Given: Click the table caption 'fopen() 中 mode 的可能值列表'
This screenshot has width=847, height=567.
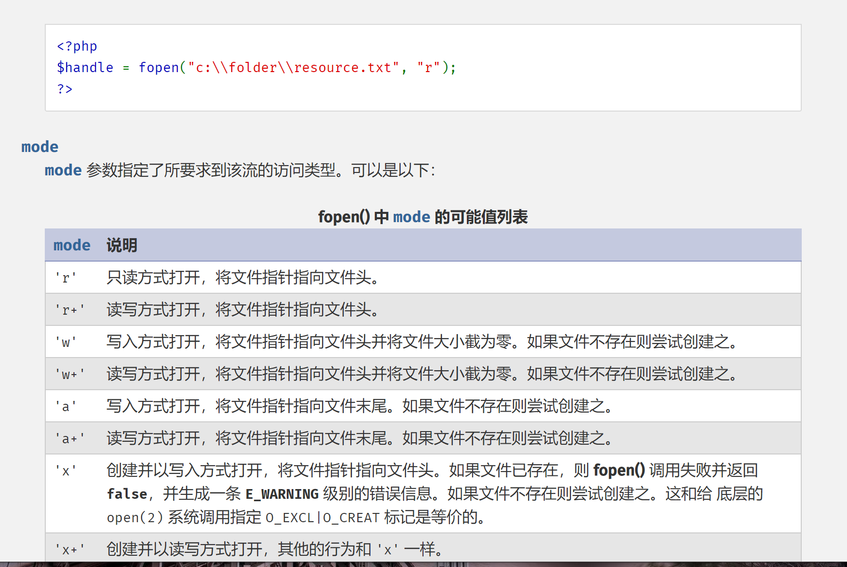Looking at the screenshot, I should 423,217.
